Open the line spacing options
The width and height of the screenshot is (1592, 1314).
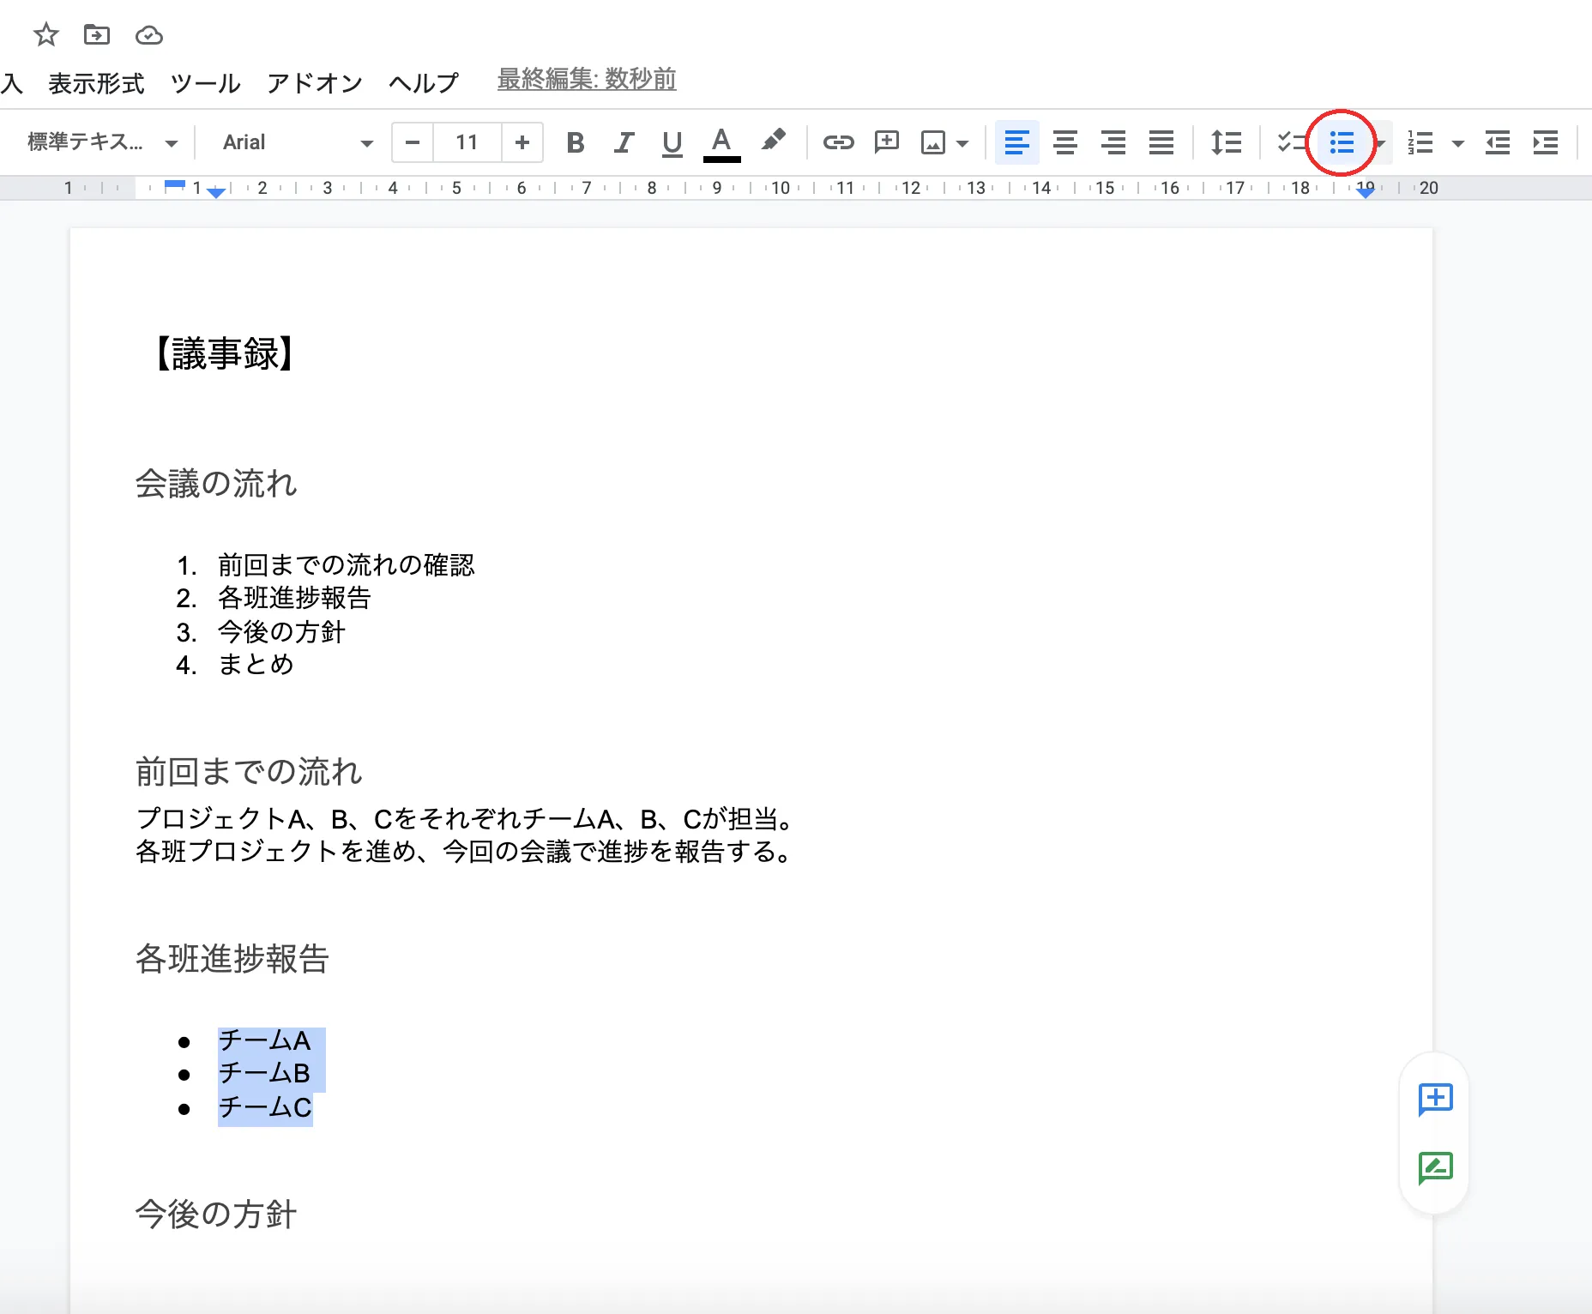(1226, 142)
